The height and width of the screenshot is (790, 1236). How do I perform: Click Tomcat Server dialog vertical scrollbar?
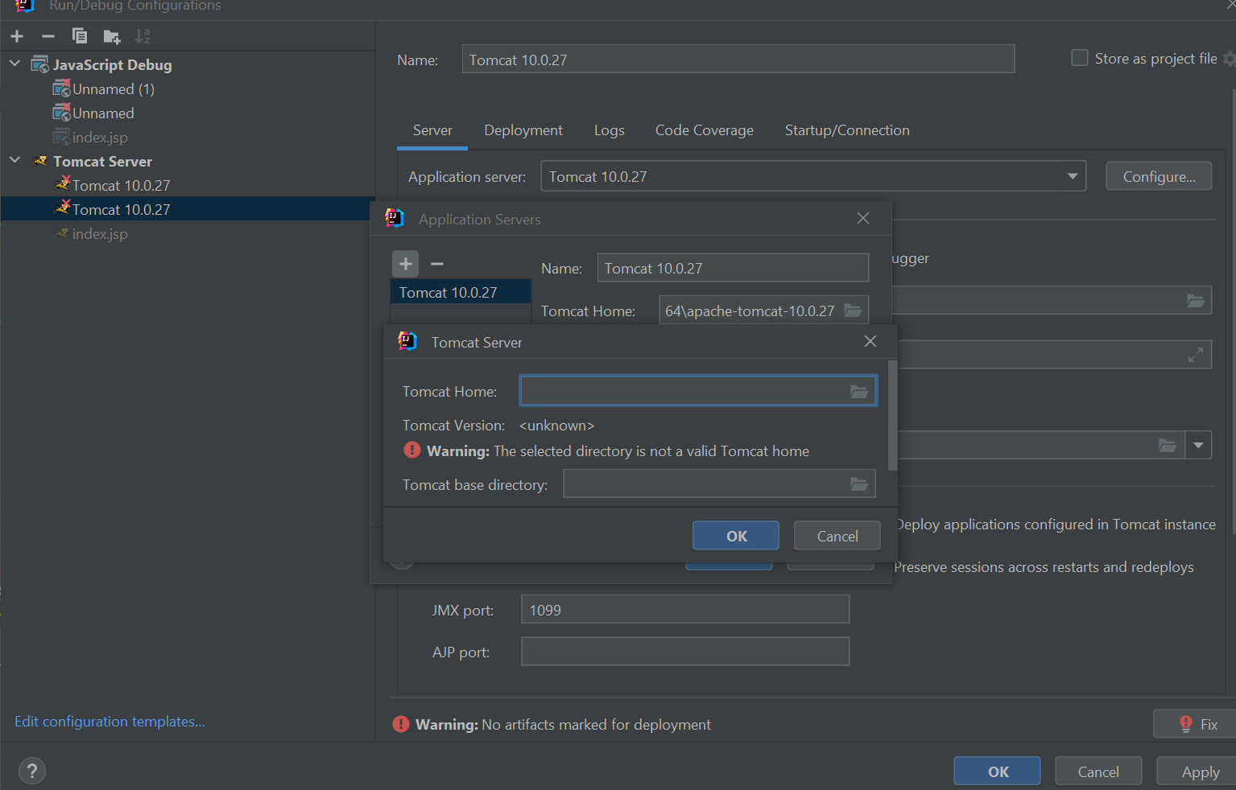tap(892, 415)
